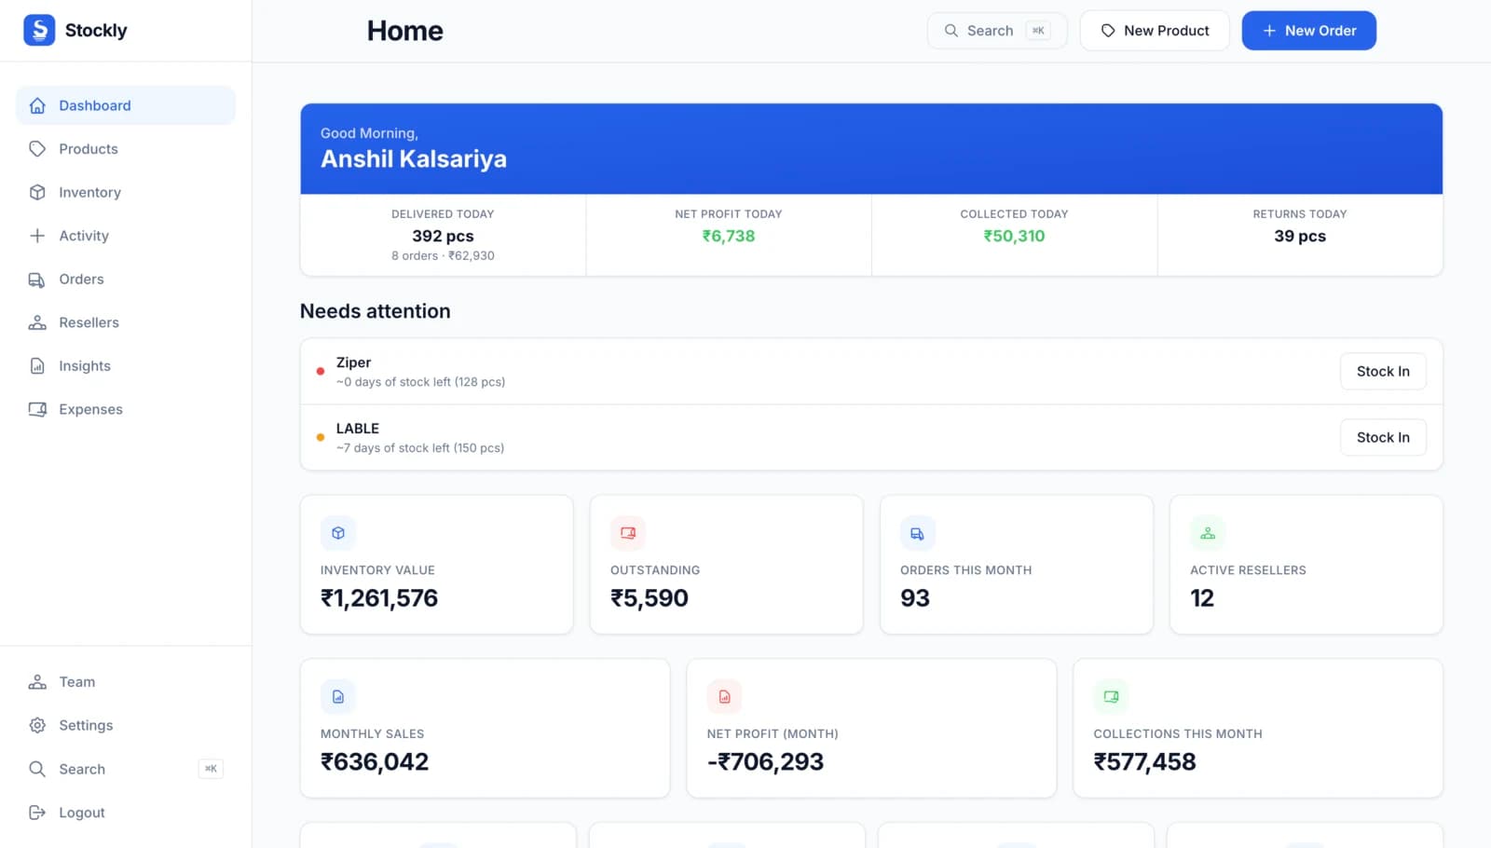Open Products from the sidebar

pyautogui.click(x=126, y=149)
